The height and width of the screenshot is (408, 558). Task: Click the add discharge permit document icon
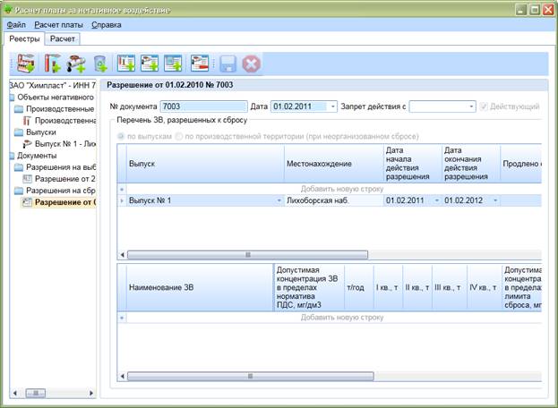coord(150,64)
